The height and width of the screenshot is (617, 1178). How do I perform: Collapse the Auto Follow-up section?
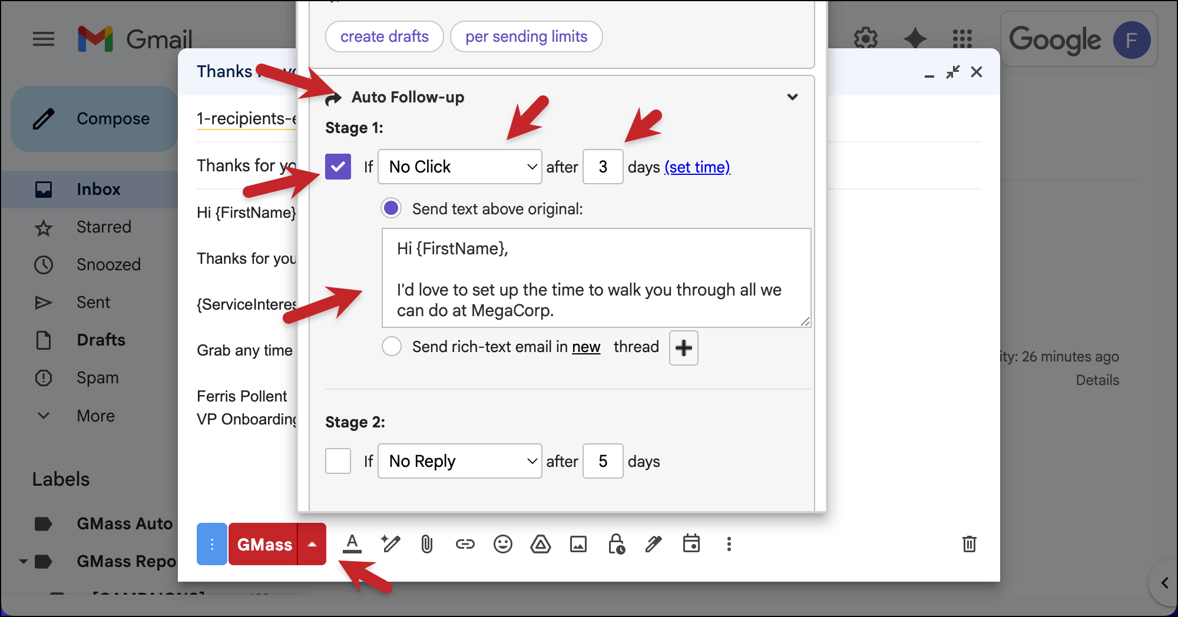793,97
